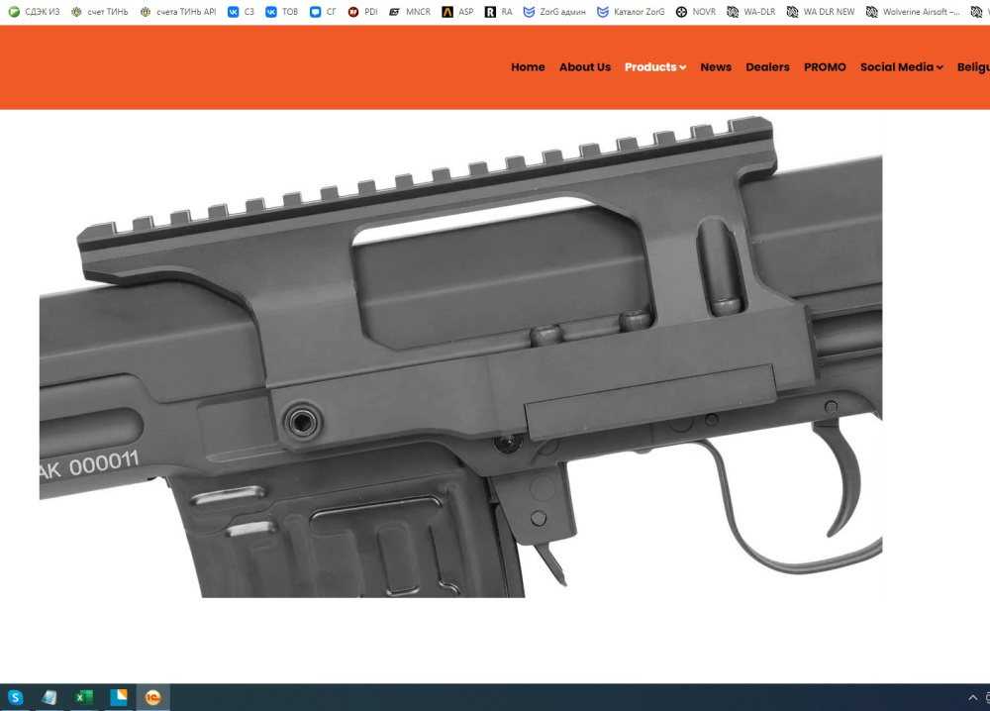Open the счет ТИНЬ bookmark
The image size is (990, 711).
[x=100, y=11]
